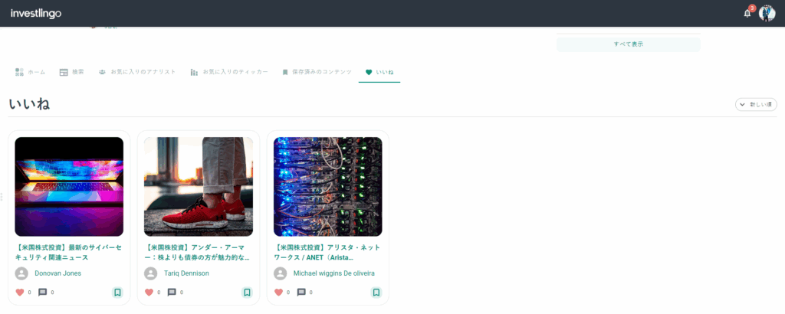This screenshot has width=785, height=314.
Task: Open comments on cybersecurity news article
Action: [x=42, y=292]
